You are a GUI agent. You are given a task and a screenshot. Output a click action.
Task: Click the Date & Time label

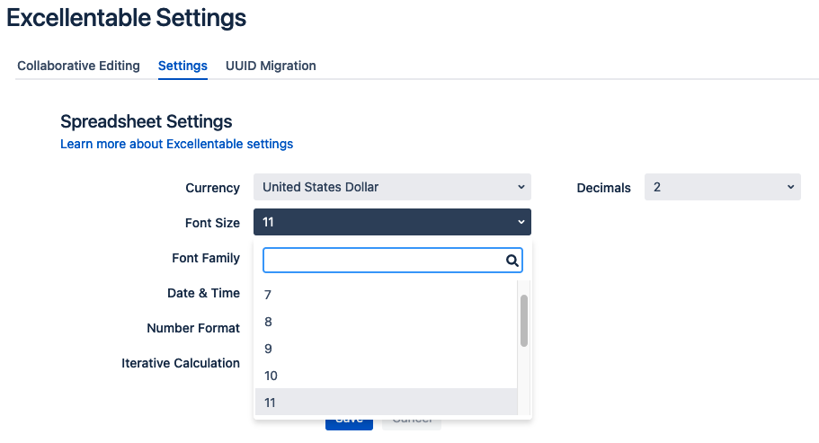pyautogui.click(x=203, y=293)
